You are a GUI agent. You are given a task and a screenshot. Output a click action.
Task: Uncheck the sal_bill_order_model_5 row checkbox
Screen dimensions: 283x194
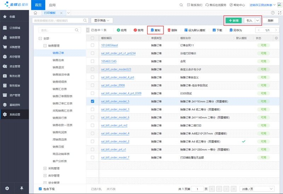pyautogui.click(x=92, y=101)
